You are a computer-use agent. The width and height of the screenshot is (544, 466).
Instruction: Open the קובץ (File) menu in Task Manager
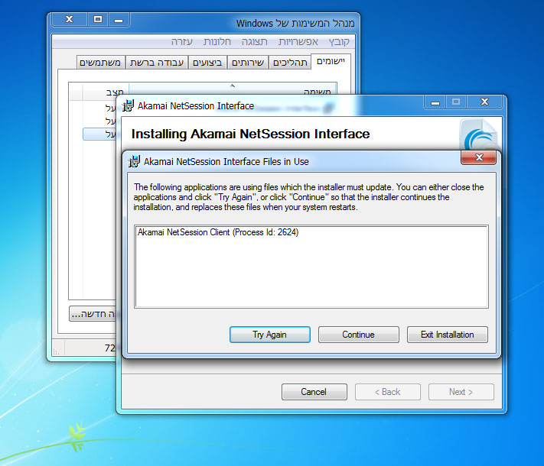tap(339, 42)
